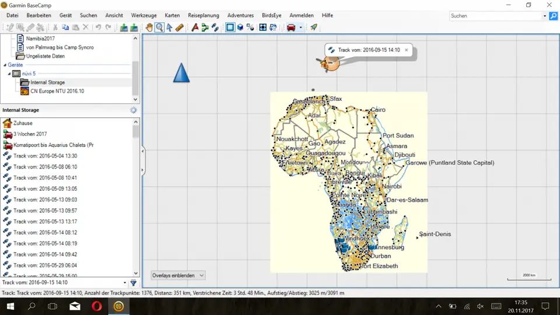Select Track vom: 2016-05-08 06:10

pyautogui.click(x=45, y=167)
